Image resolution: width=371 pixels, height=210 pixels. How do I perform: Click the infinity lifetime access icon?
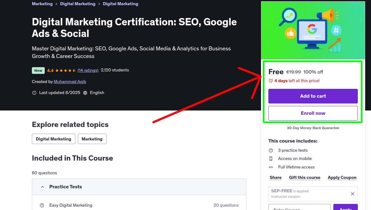coord(271,167)
